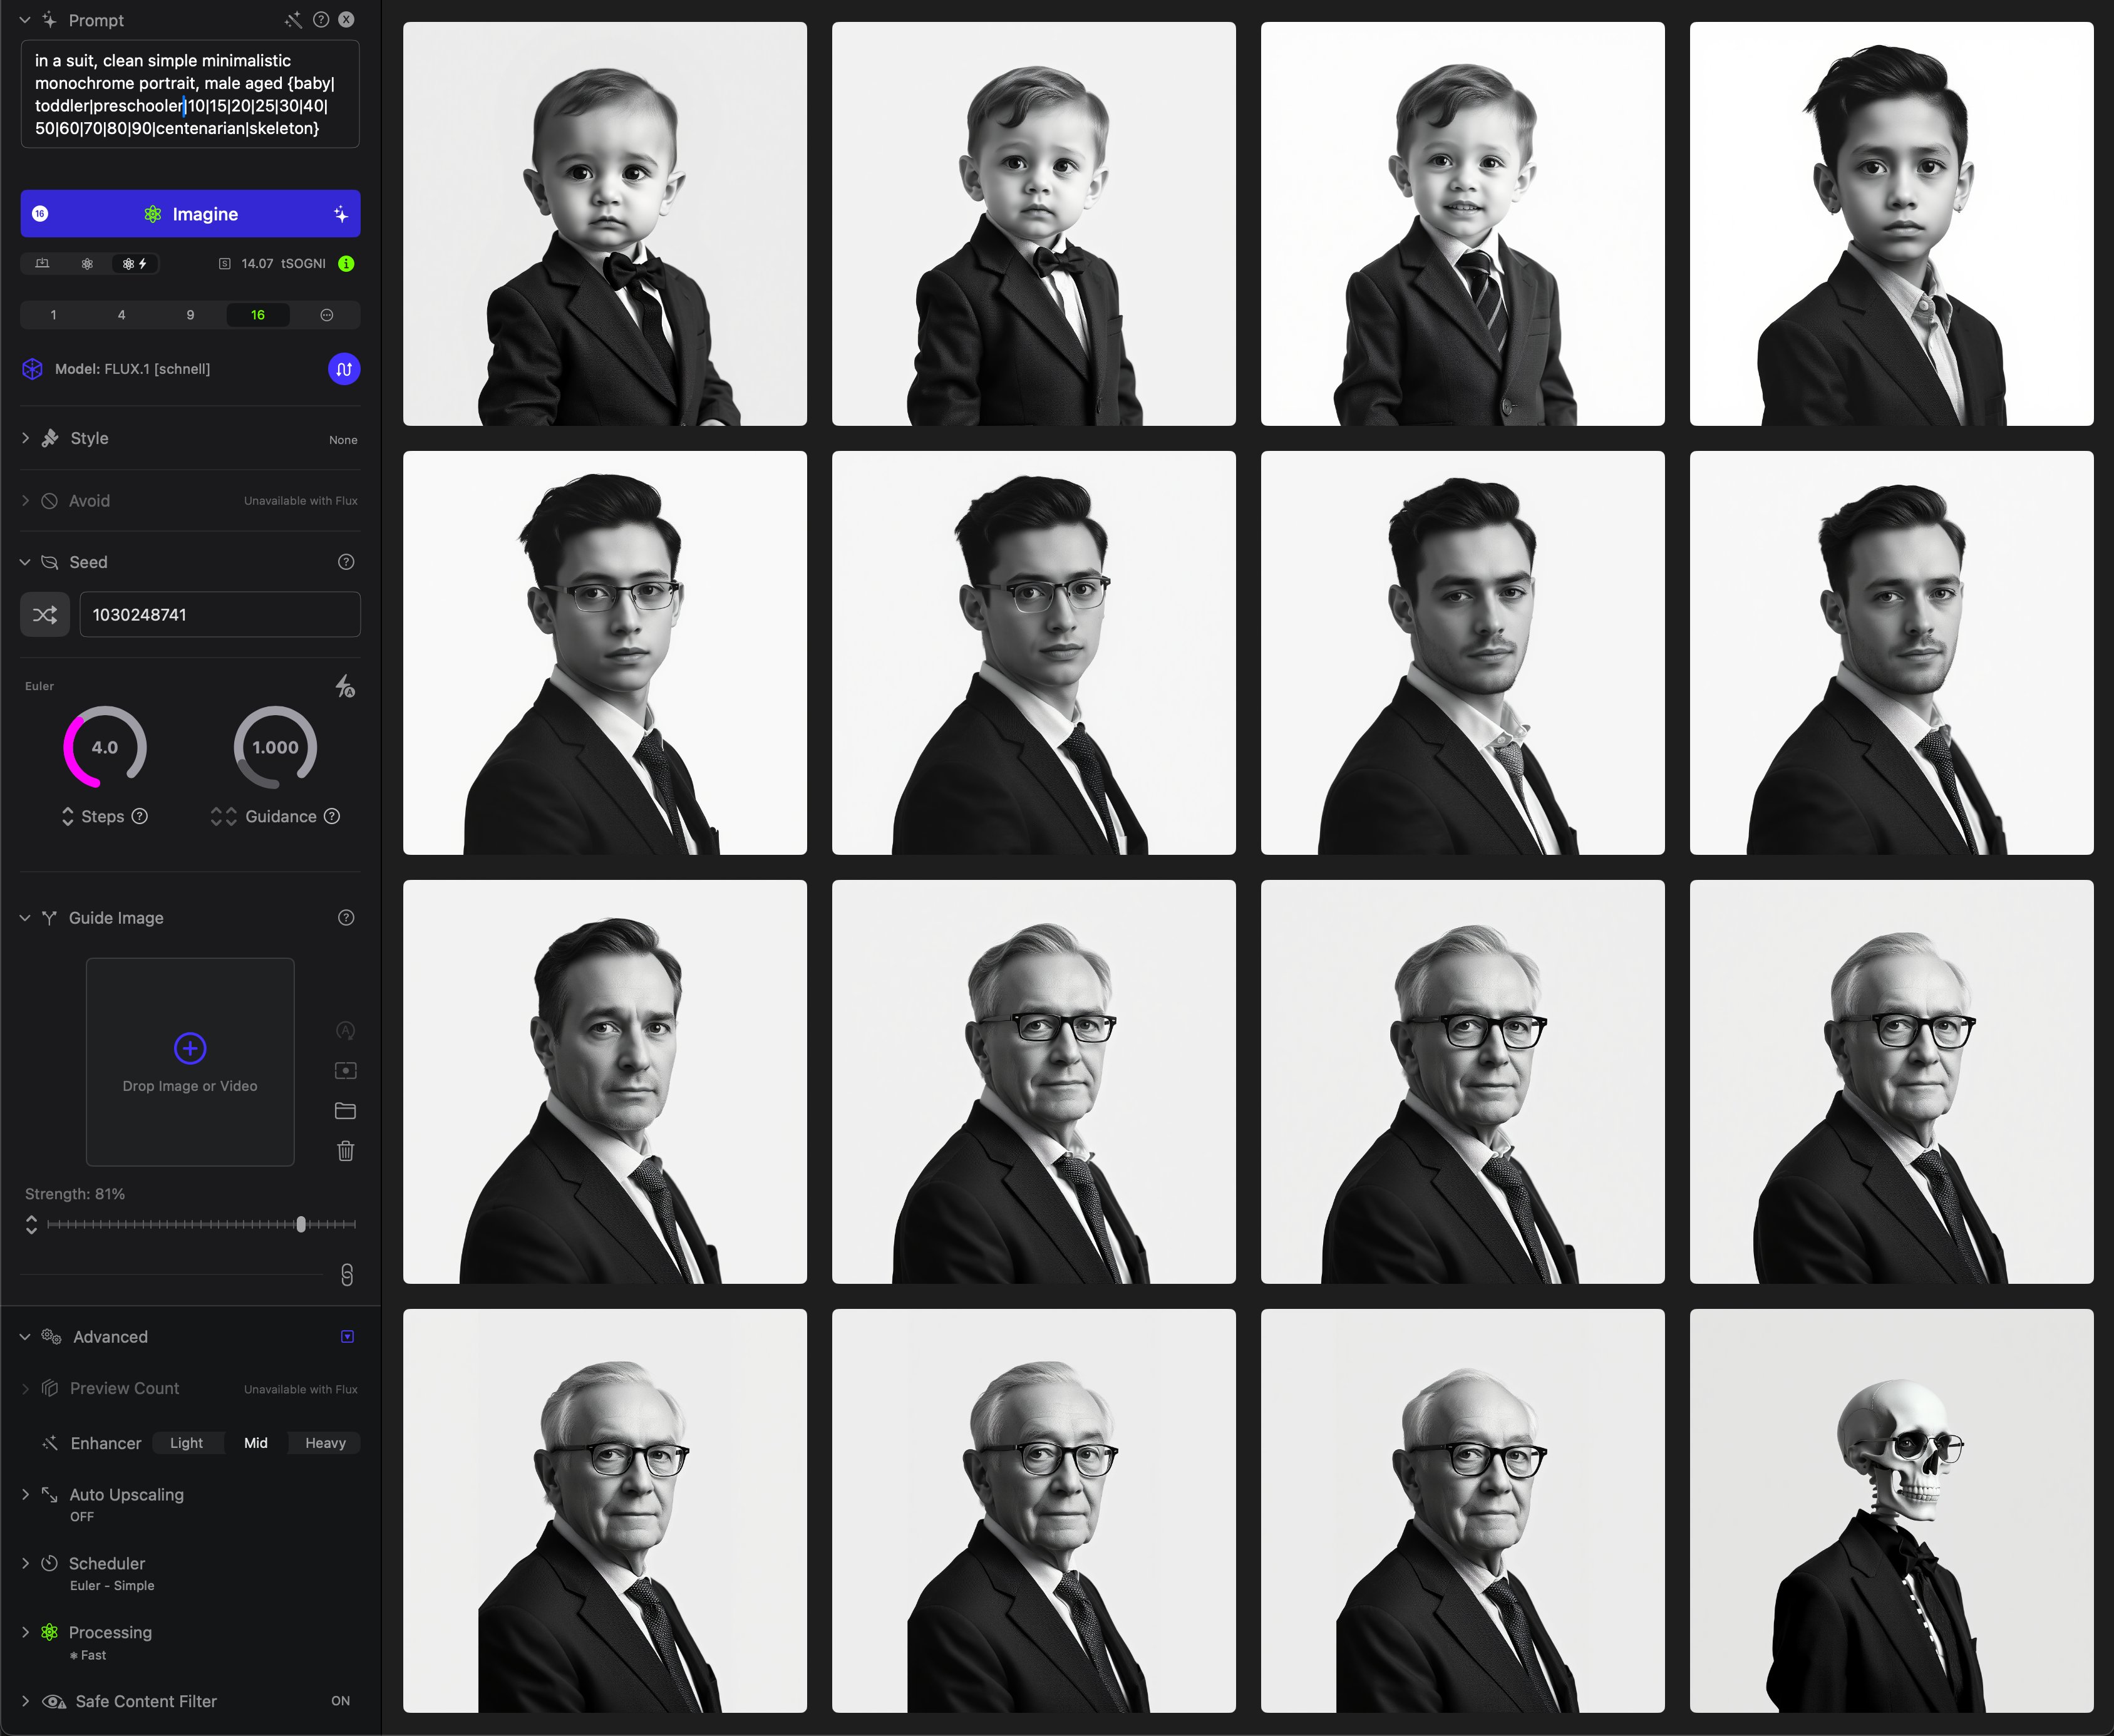
Task: Open the skeleton portrait thumbnail
Action: coord(1891,1510)
